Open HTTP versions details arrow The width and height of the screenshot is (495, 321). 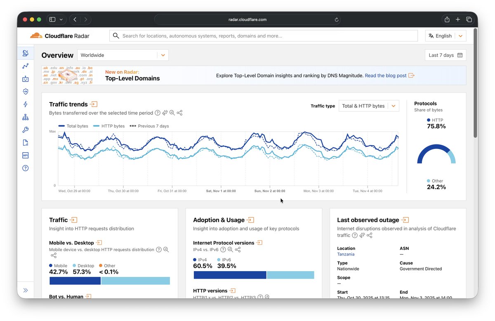tap(232, 291)
